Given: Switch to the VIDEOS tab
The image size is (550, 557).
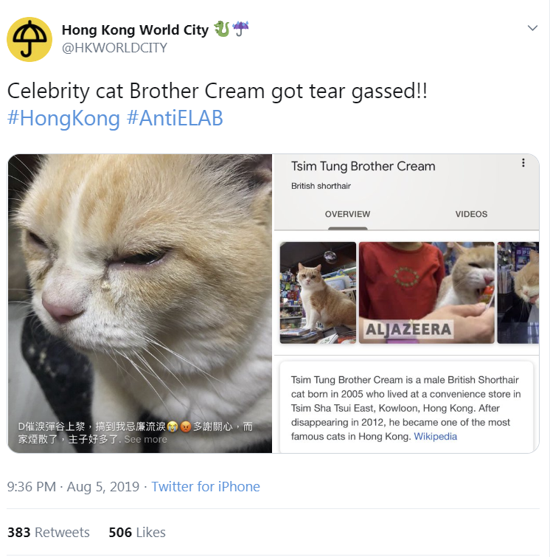Looking at the screenshot, I should point(471,214).
